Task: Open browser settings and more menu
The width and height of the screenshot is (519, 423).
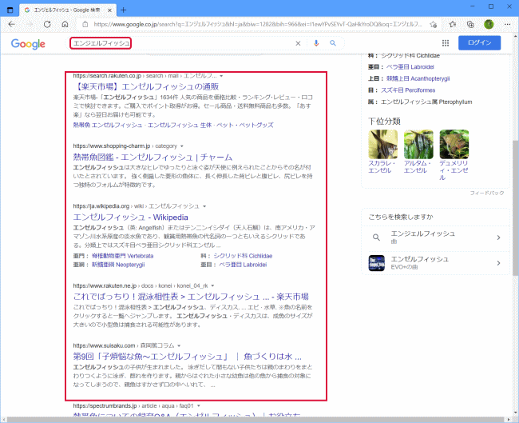Action: tap(507, 24)
